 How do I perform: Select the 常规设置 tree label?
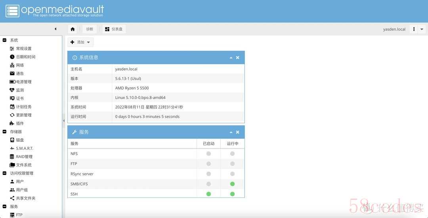(x=24, y=49)
